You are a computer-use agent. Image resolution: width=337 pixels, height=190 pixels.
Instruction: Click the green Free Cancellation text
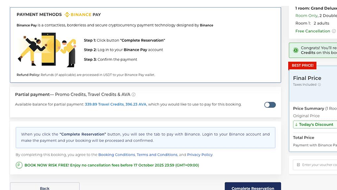(313, 31)
